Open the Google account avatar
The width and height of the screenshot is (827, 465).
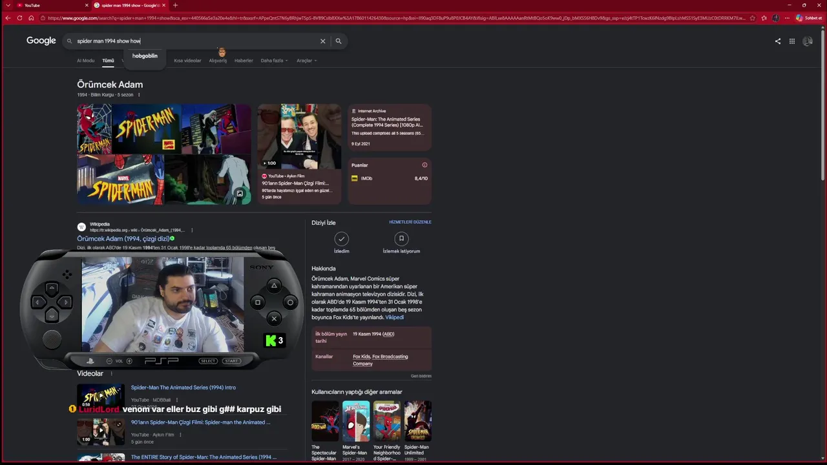(x=808, y=41)
